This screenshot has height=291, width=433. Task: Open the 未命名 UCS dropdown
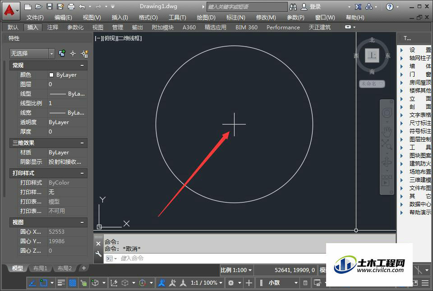[372, 83]
